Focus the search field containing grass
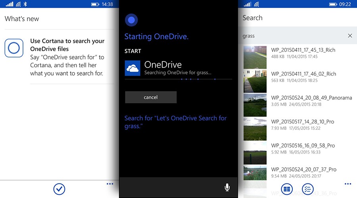The image size is (357, 198). (x=293, y=36)
